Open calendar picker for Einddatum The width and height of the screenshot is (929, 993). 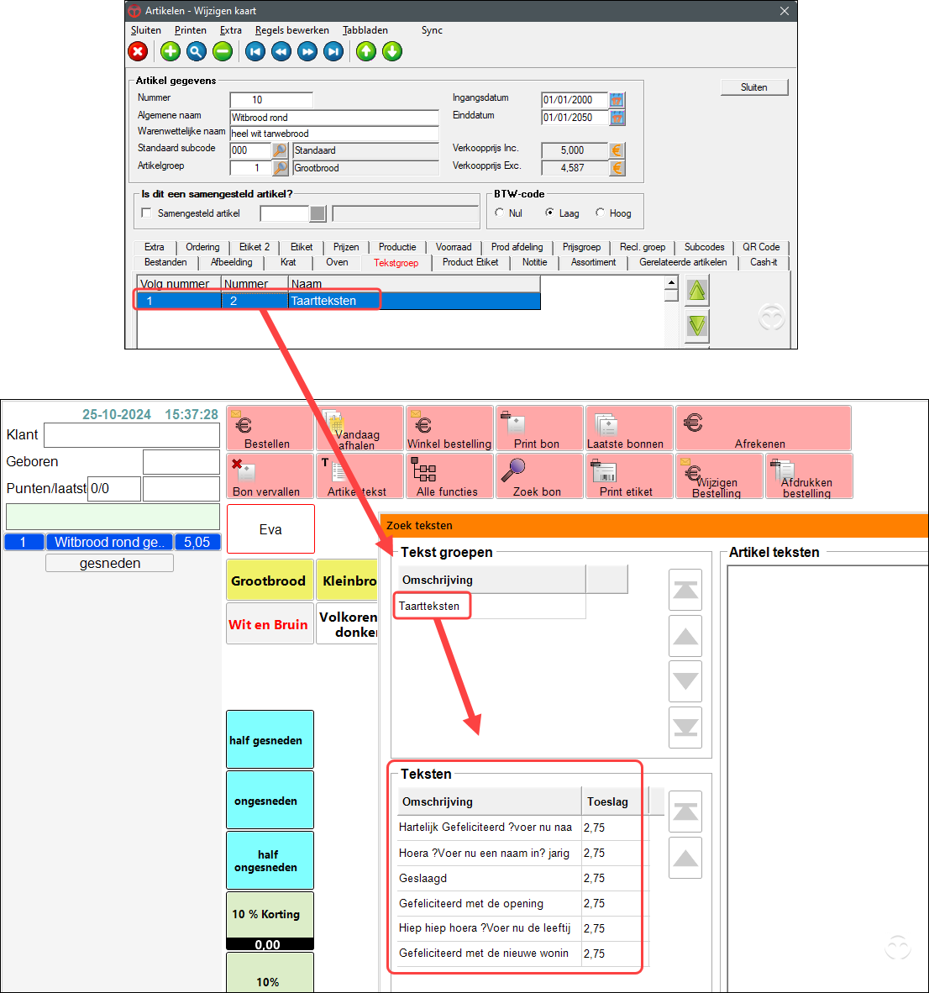tap(617, 117)
